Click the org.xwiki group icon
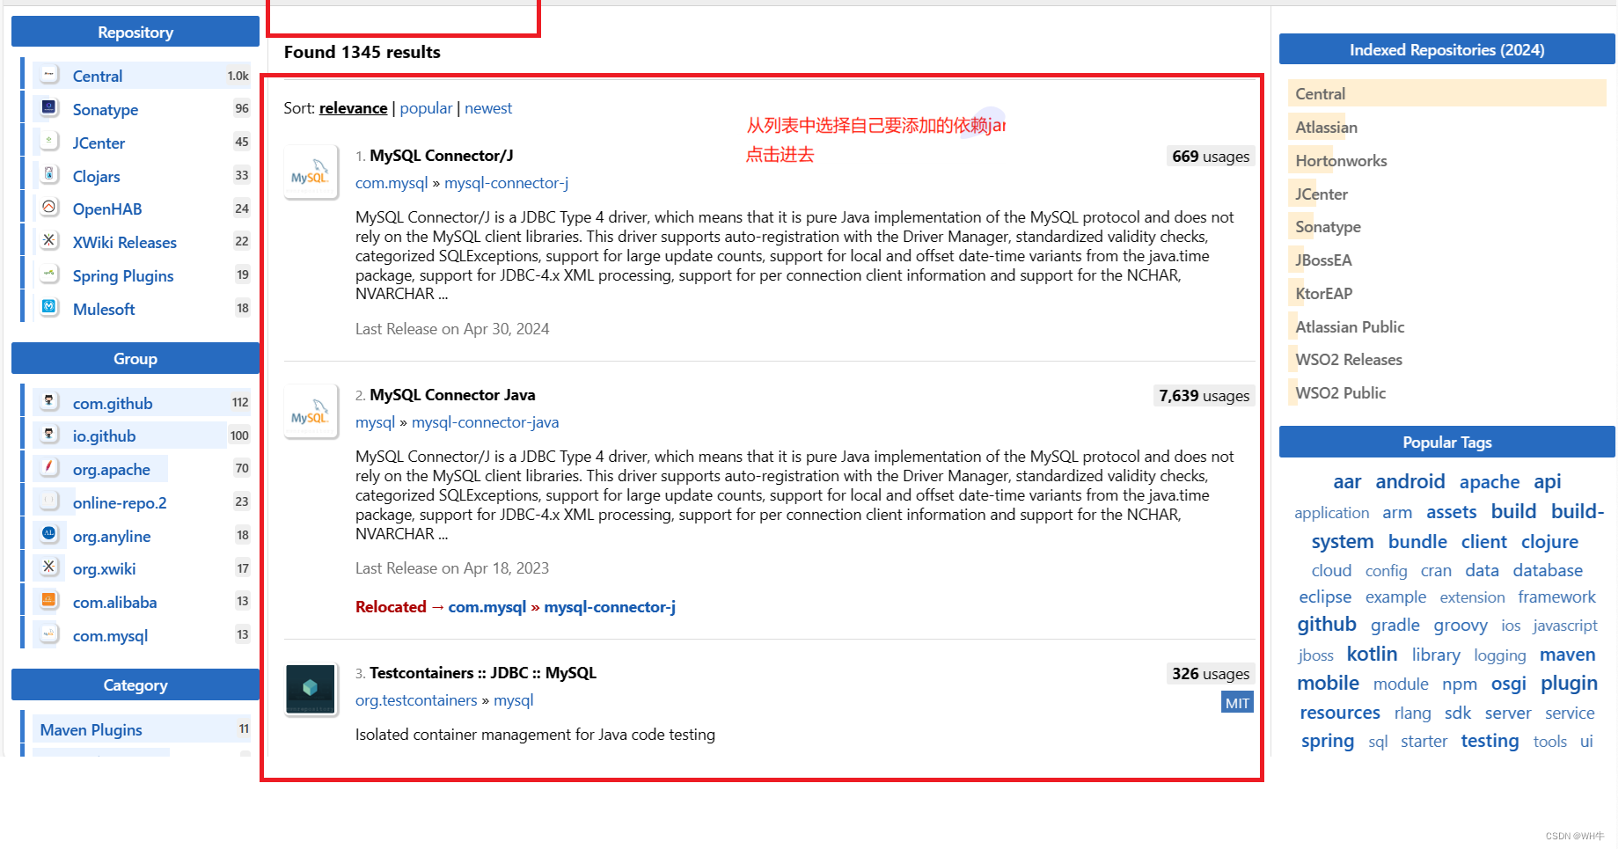 point(49,567)
